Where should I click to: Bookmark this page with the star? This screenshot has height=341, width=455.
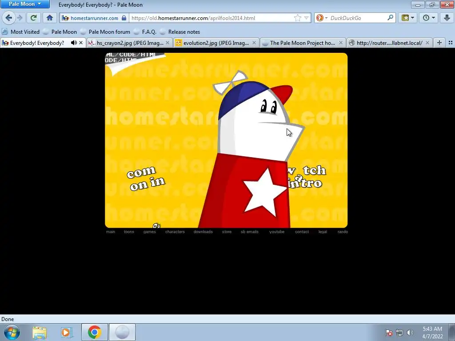click(298, 18)
